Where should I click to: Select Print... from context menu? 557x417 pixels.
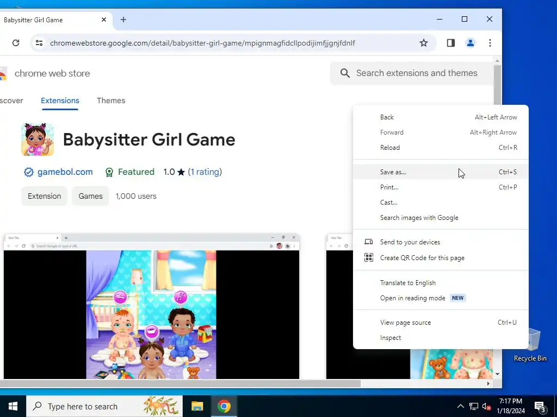pos(441,187)
